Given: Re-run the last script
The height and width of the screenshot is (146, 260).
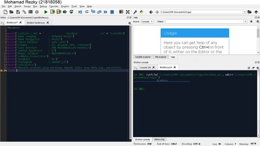Looking at the screenshot, I should point(71,12).
